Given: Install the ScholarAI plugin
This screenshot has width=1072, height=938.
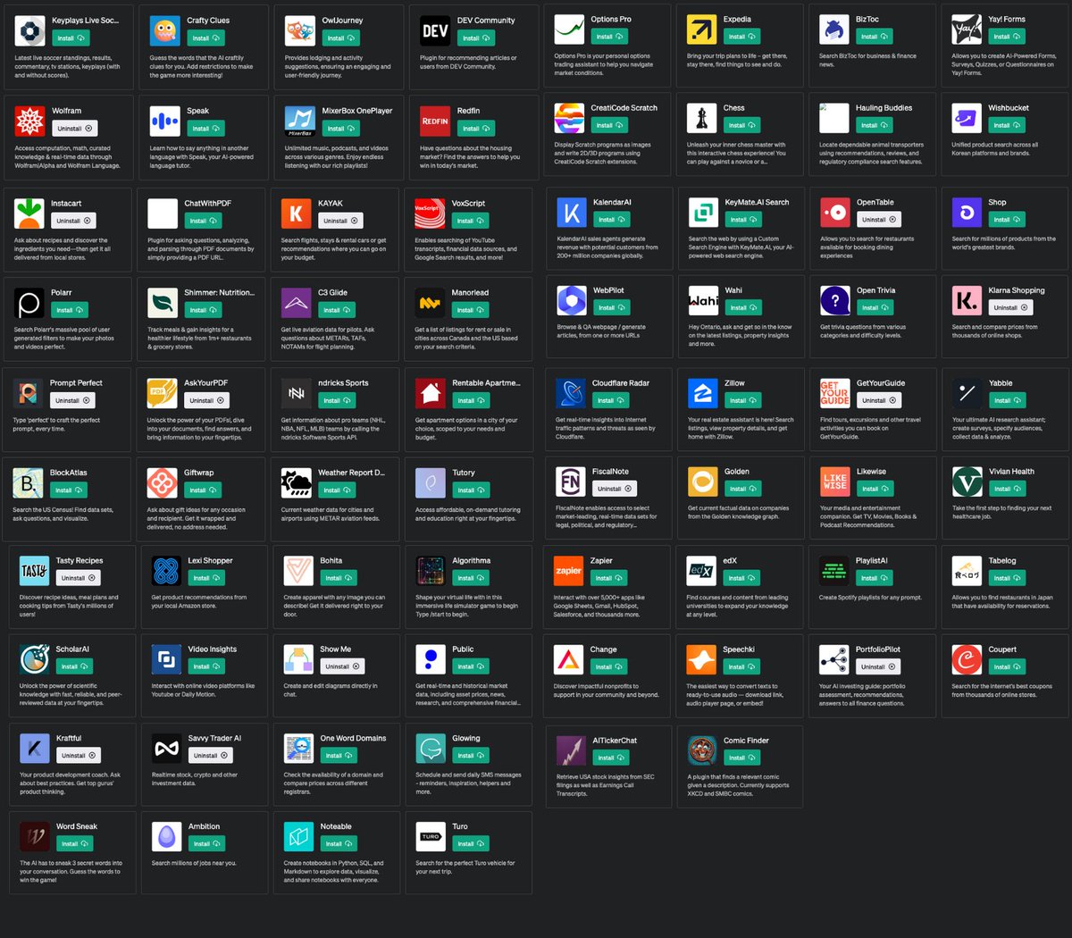Looking at the screenshot, I should tap(74, 666).
